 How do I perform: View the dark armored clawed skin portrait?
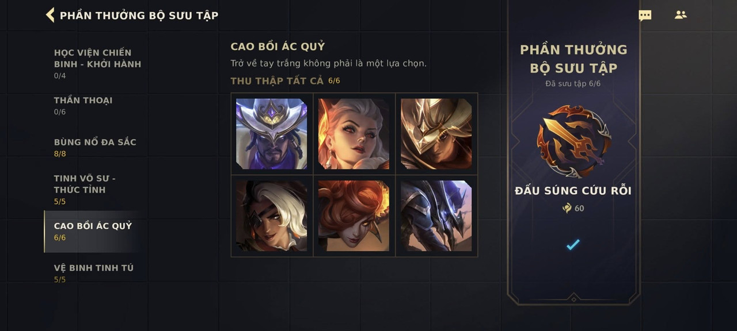point(436,216)
